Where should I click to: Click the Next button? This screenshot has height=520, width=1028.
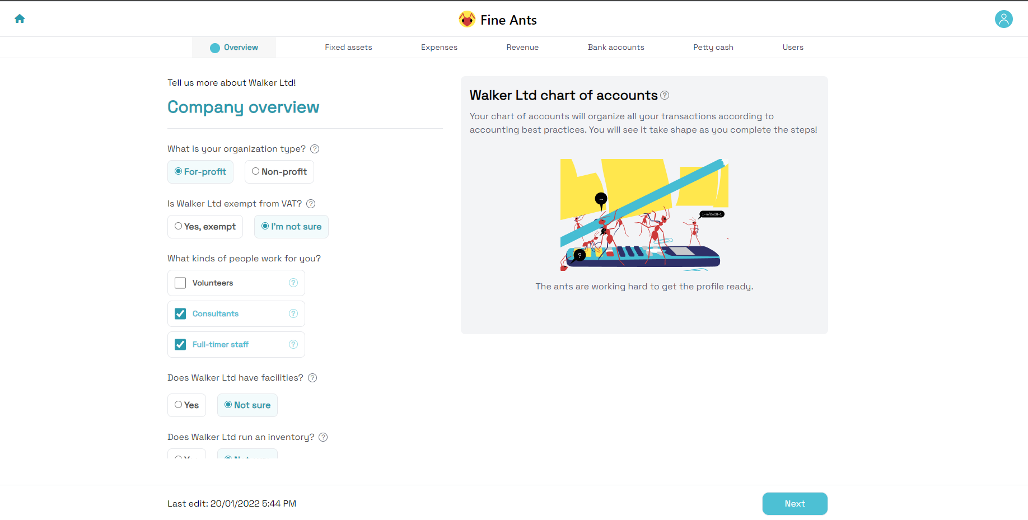794,504
